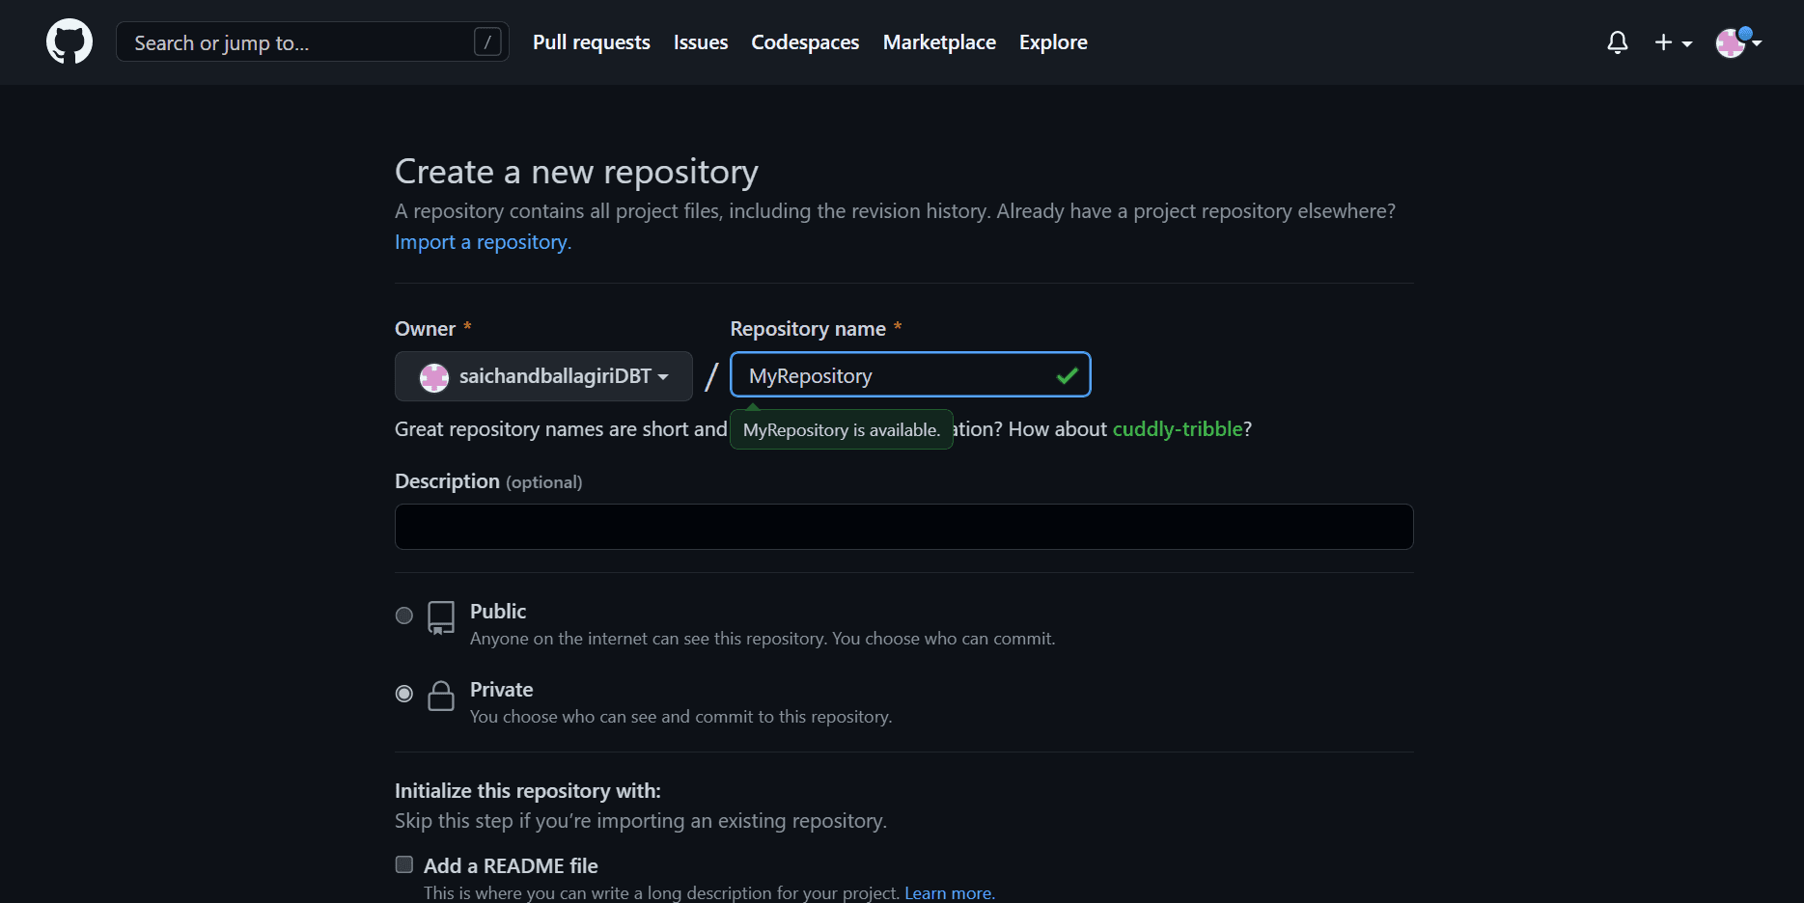Image resolution: width=1804 pixels, height=903 pixels.
Task: Select the Public radio button
Action: point(404,616)
